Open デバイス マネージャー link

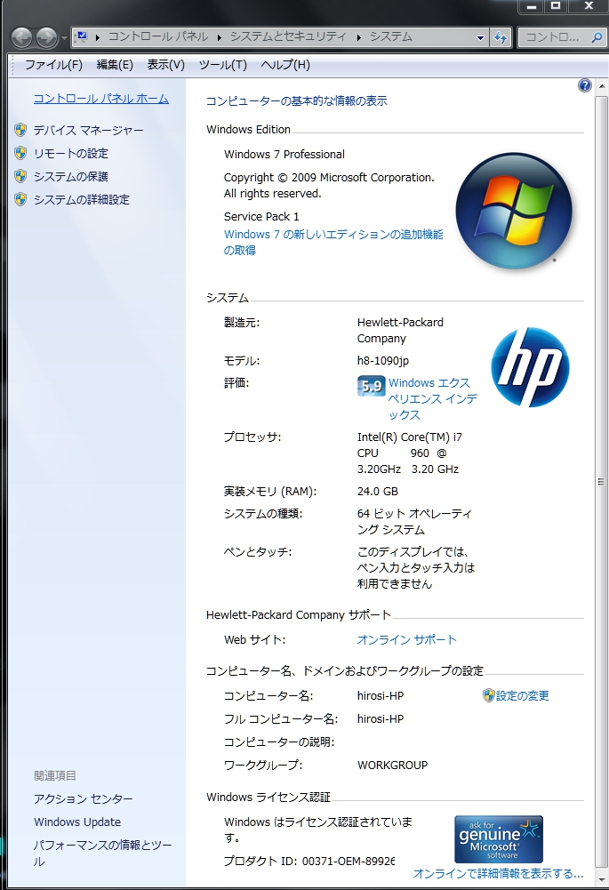pyautogui.click(x=89, y=131)
